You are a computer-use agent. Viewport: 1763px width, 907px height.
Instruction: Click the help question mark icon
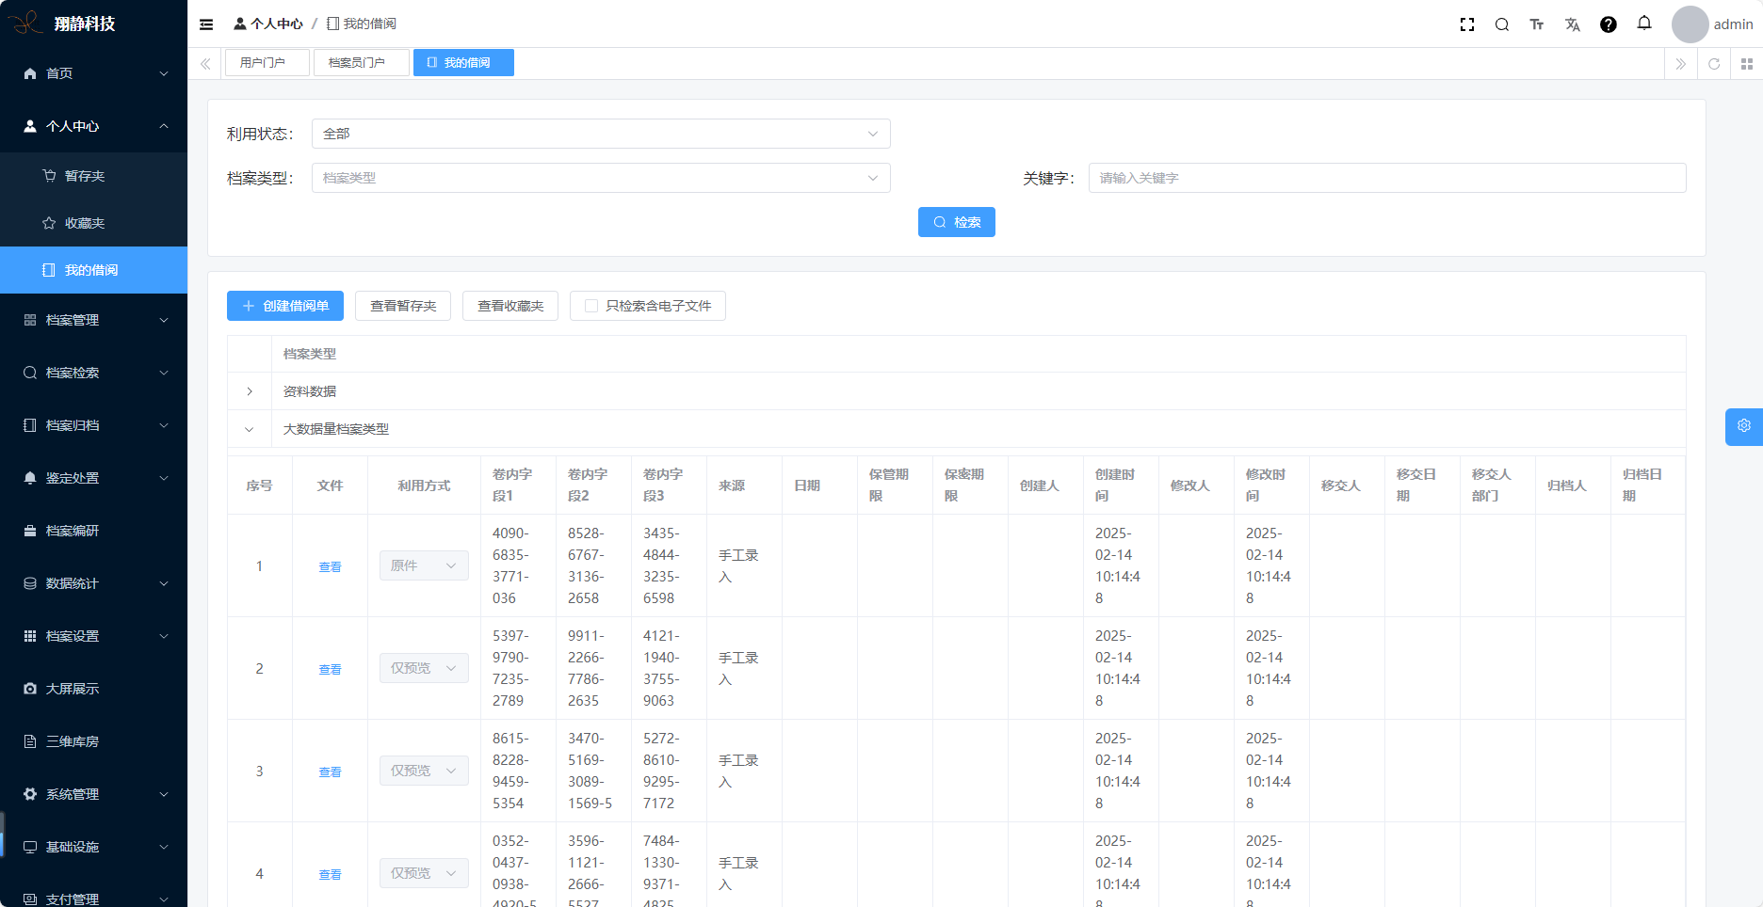coord(1609,24)
